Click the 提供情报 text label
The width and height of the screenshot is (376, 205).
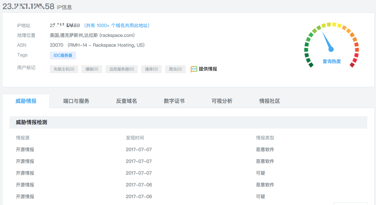208,69
